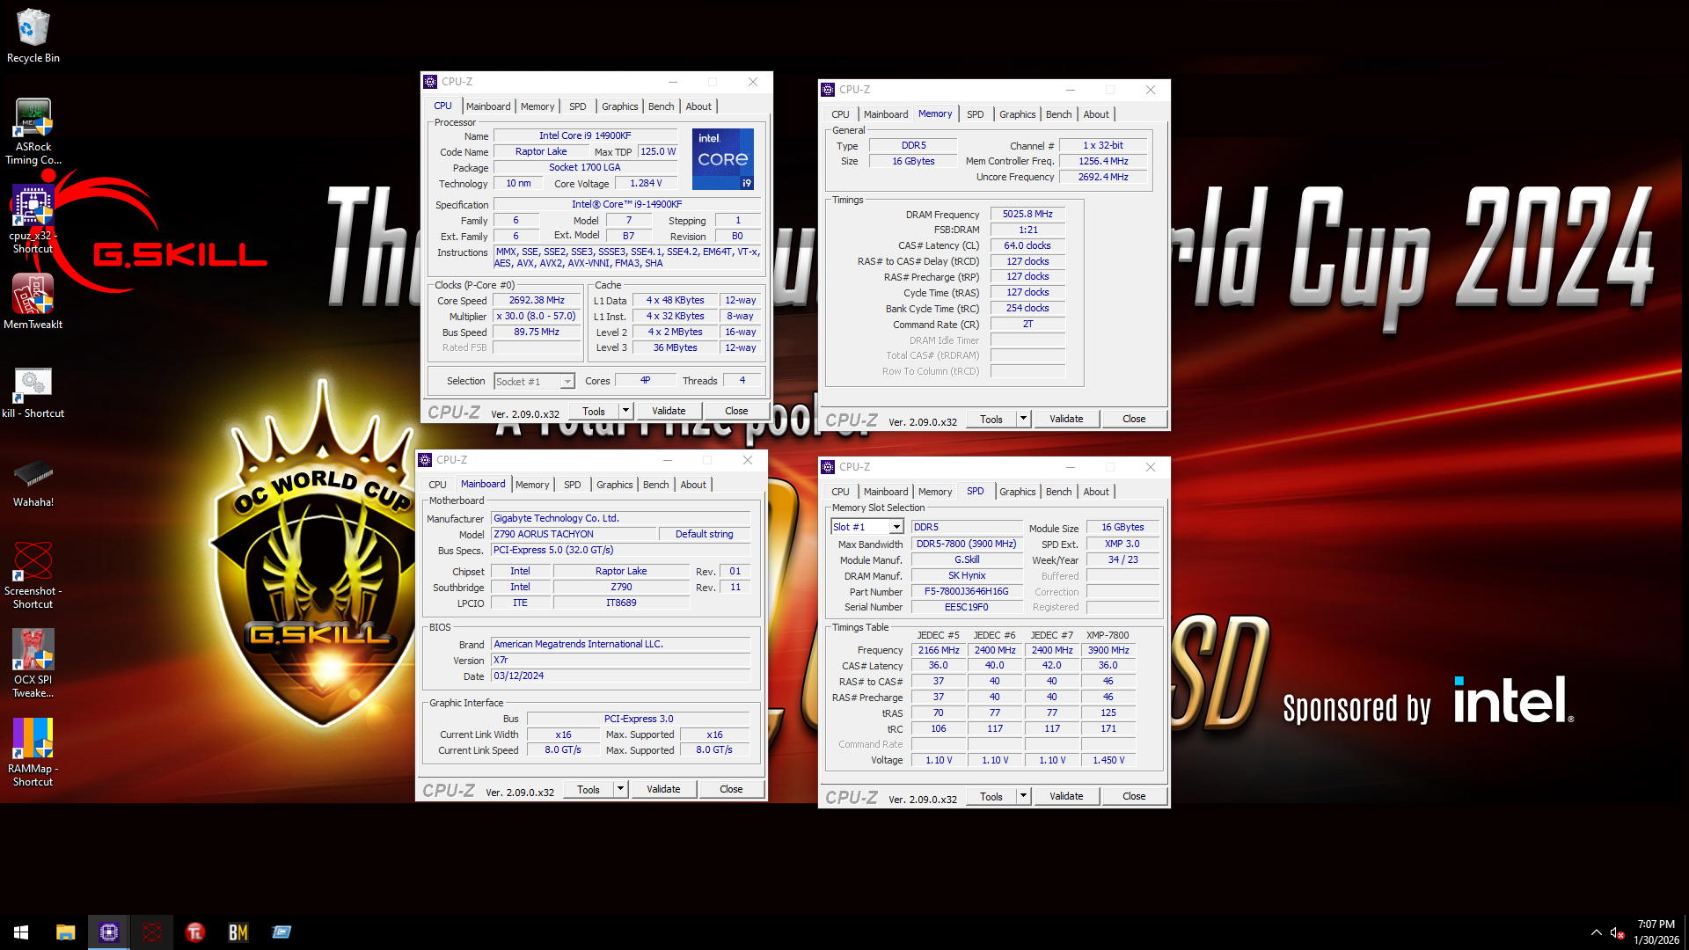The height and width of the screenshot is (950, 1689).
Task: Switch to Graphics tab in CPU window
Action: [620, 106]
